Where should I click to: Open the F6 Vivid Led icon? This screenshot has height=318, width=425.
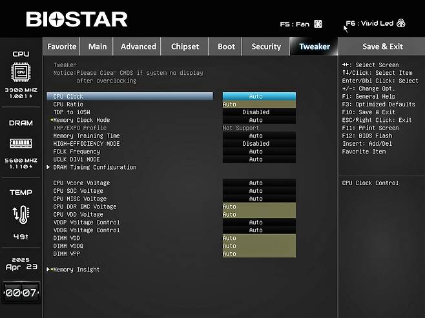(400, 23)
